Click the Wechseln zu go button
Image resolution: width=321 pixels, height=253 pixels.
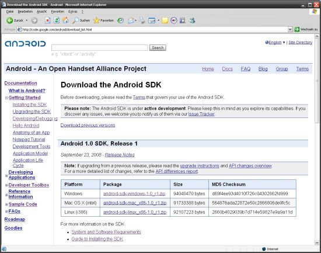tap(306, 30)
